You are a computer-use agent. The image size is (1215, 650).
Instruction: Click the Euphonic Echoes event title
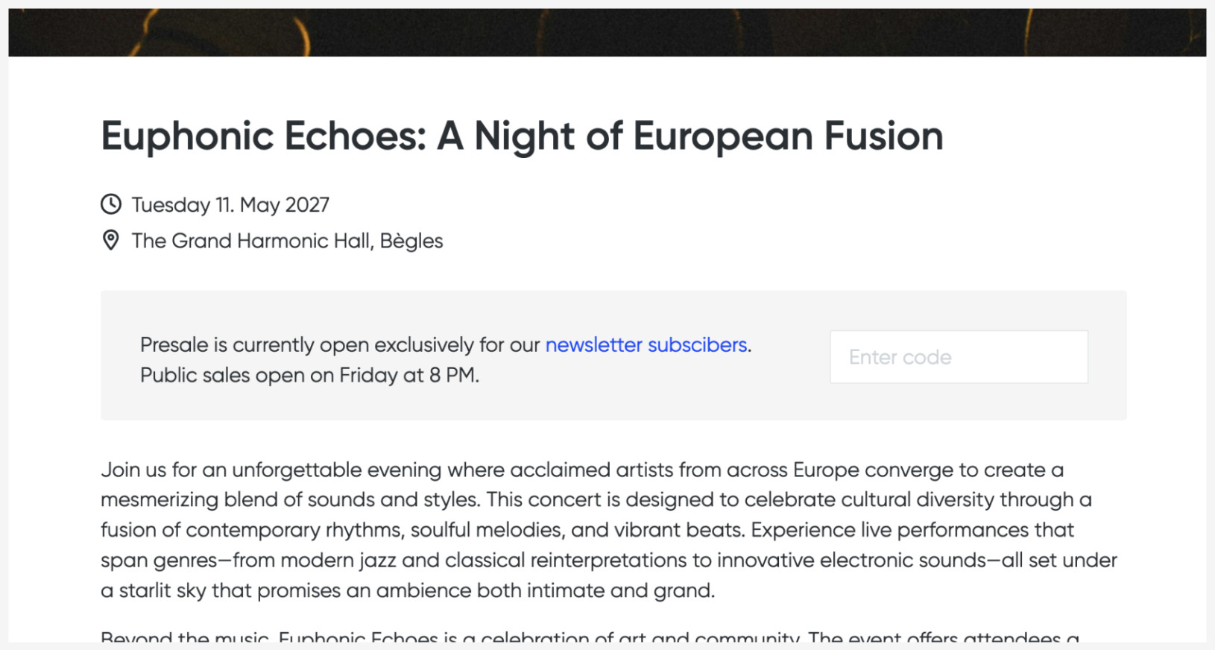522,136
